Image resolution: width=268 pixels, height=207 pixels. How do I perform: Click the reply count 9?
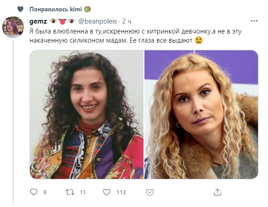click(x=45, y=193)
